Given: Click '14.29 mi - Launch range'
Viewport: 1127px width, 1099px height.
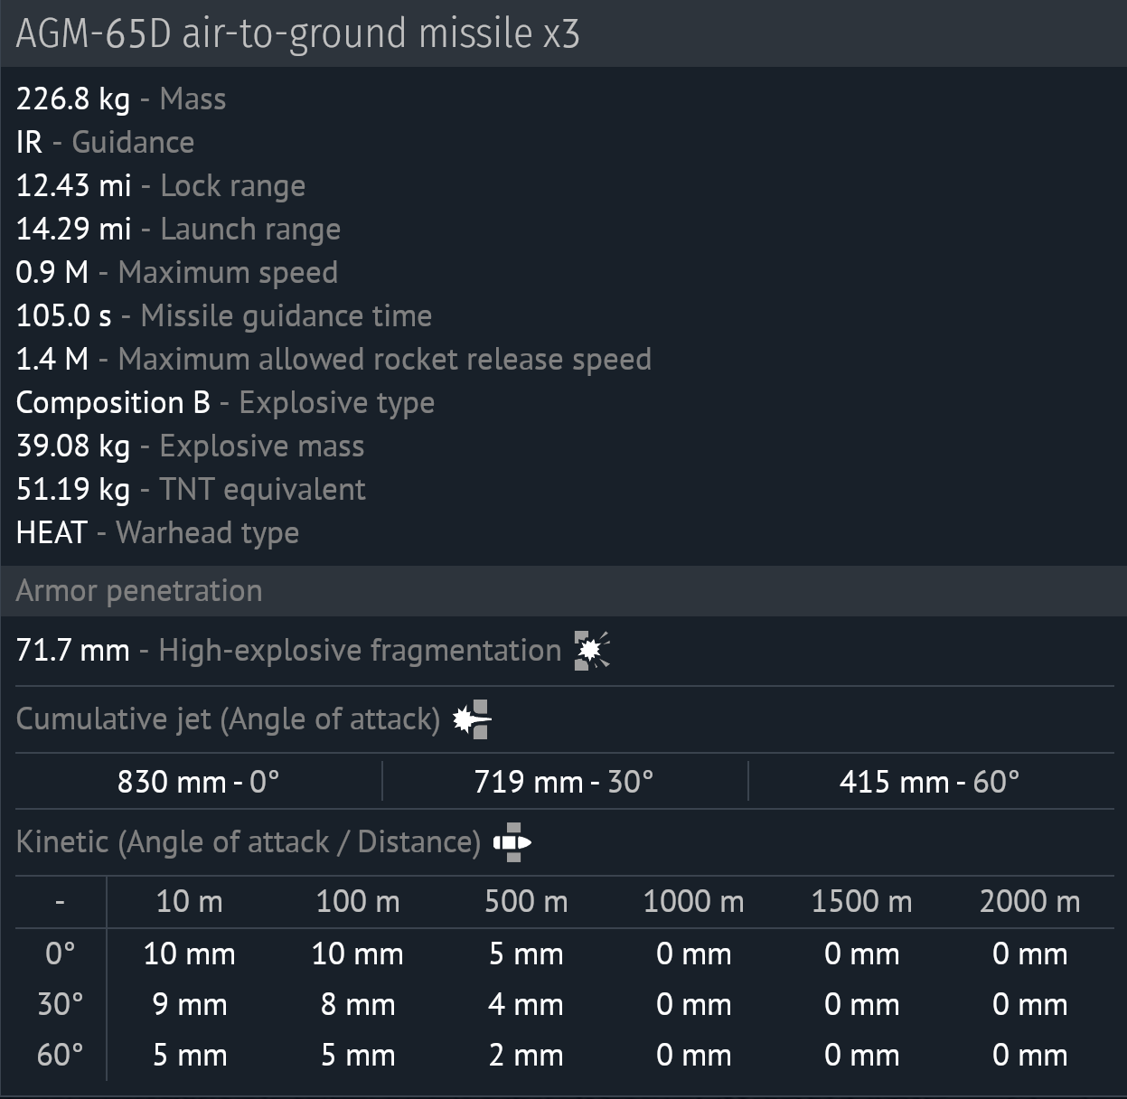Looking at the screenshot, I should 178,229.
